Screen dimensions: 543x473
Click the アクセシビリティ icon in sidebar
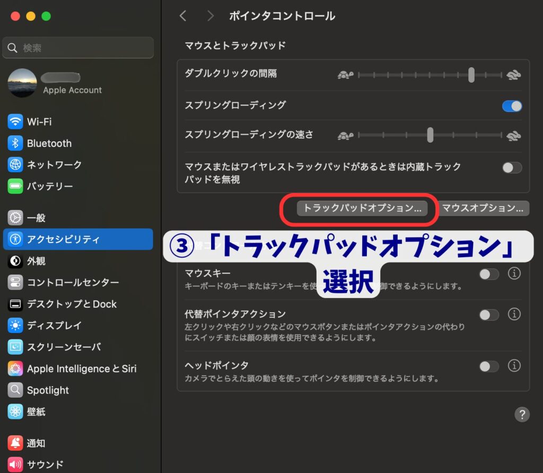point(15,239)
